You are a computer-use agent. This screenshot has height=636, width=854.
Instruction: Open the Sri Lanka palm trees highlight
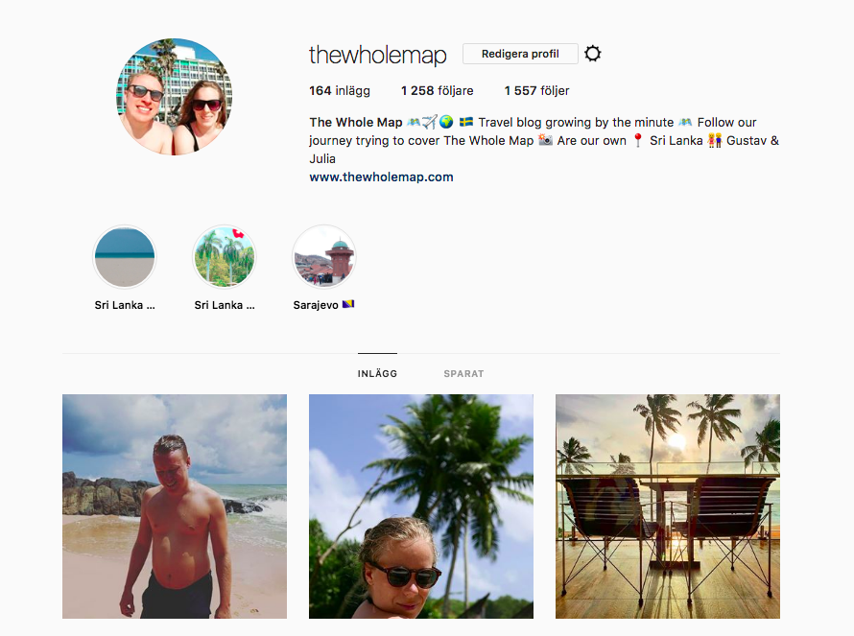pyautogui.click(x=225, y=256)
